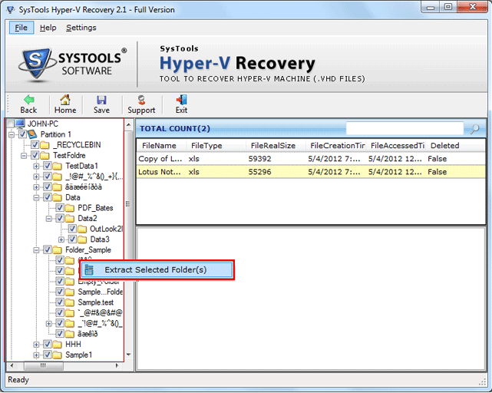Expand the TestData1 folder node
Image resolution: width=492 pixels, height=393 pixels.
[x=36, y=166]
